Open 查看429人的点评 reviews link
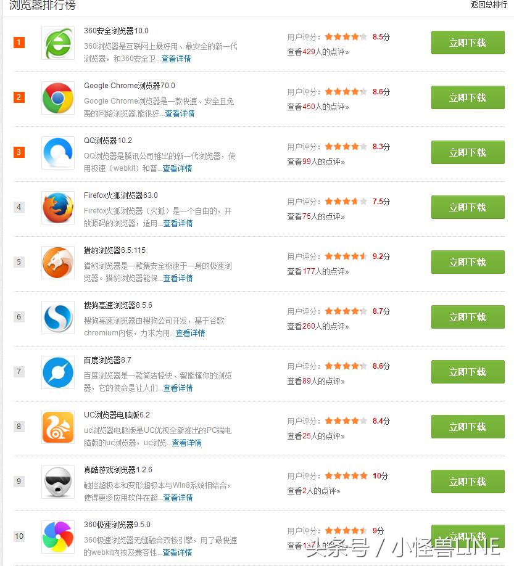 click(318, 52)
